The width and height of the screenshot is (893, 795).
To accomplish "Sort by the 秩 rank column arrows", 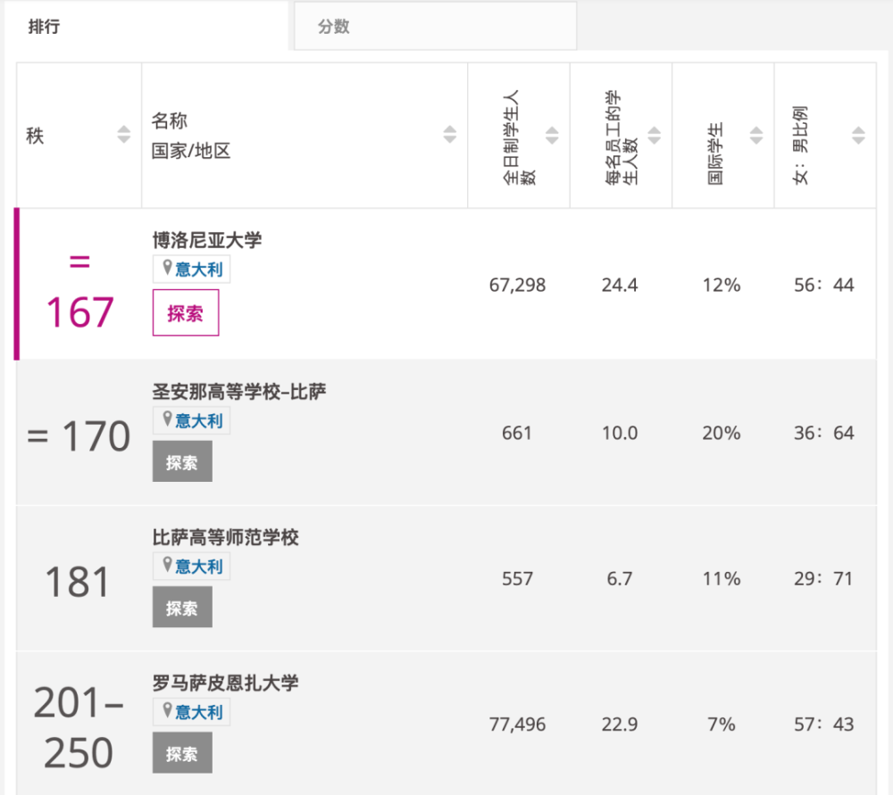I will (123, 135).
